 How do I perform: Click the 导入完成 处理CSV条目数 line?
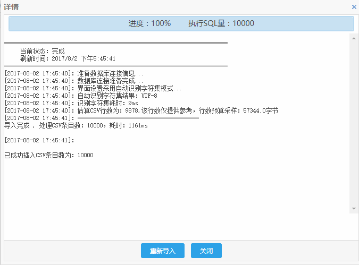coord(76,125)
